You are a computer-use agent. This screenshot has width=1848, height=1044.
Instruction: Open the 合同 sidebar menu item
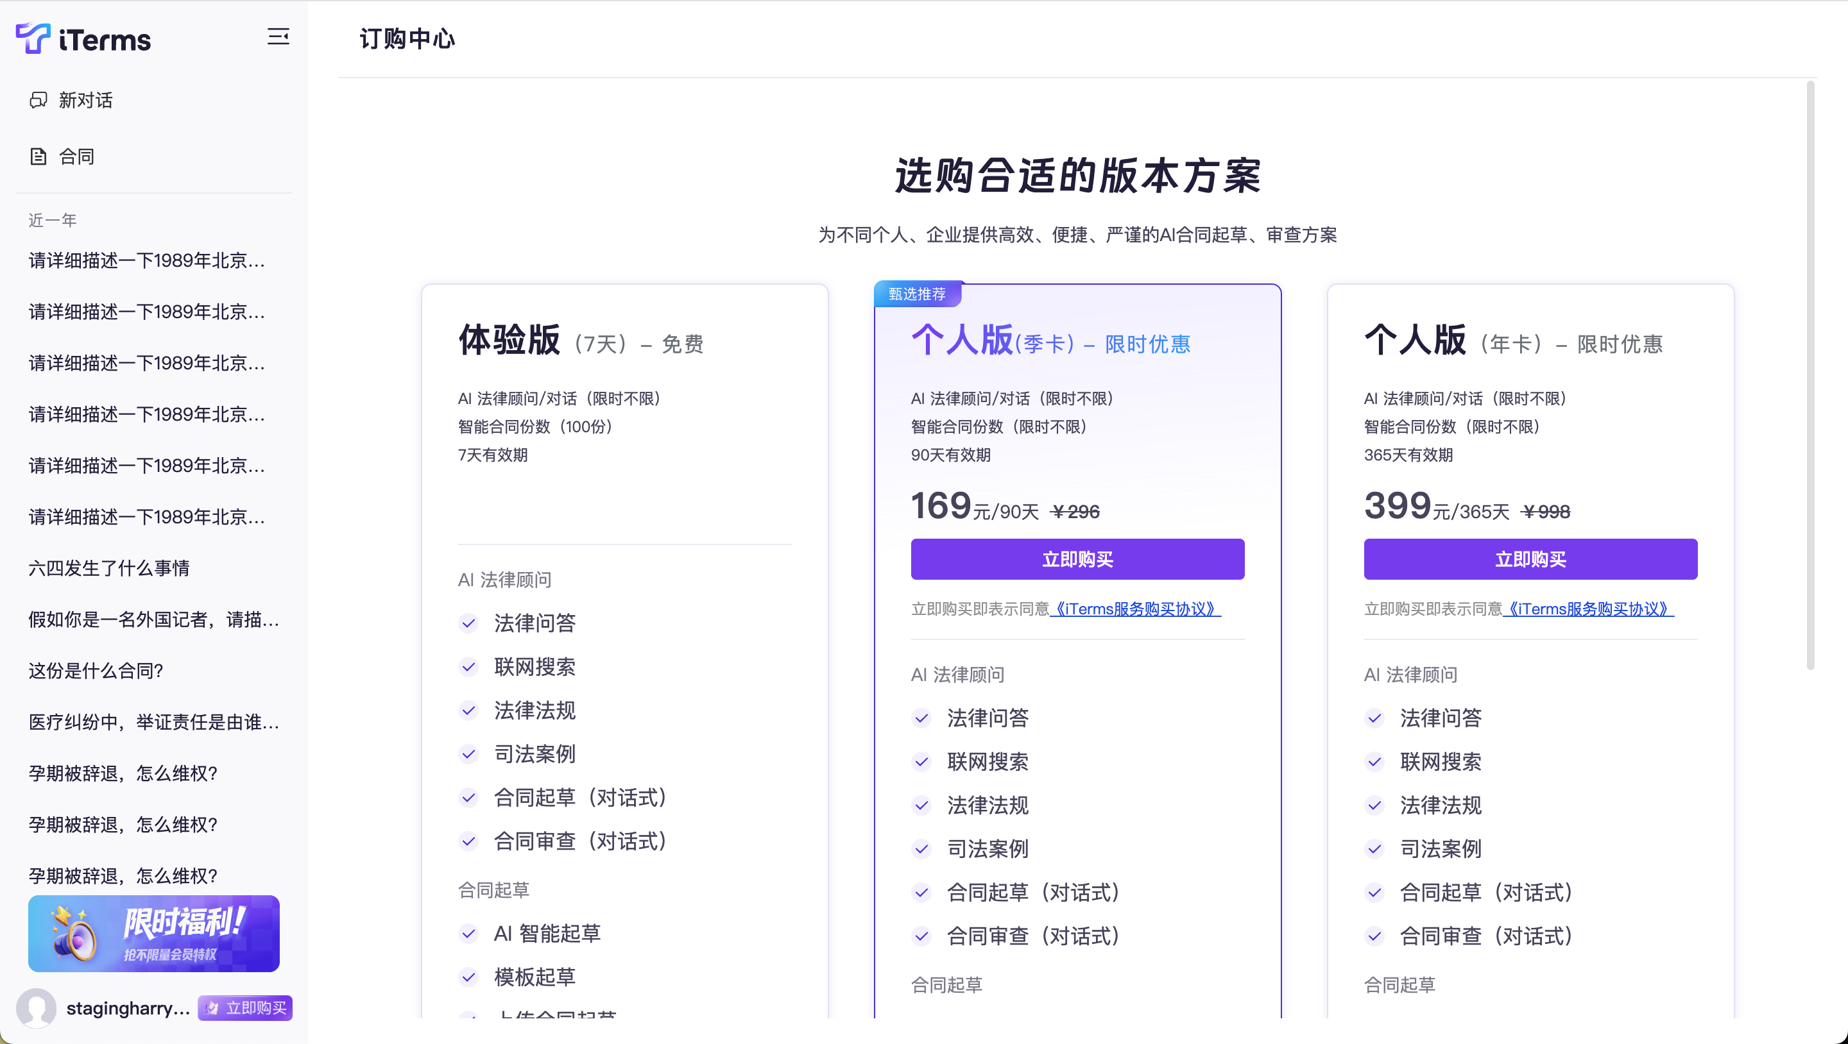pos(77,156)
